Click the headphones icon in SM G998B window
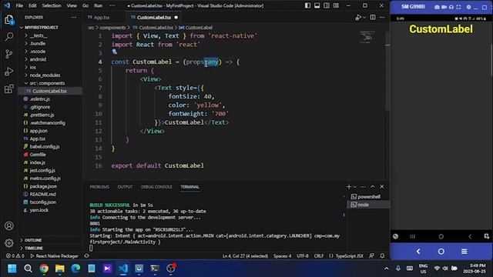This screenshot has width=493, height=277. pos(451,7)
